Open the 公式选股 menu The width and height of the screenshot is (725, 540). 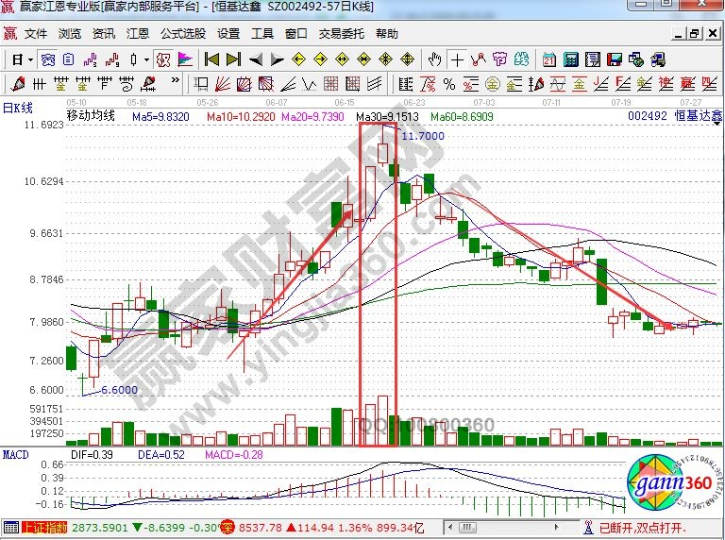(x=182, y=33)
